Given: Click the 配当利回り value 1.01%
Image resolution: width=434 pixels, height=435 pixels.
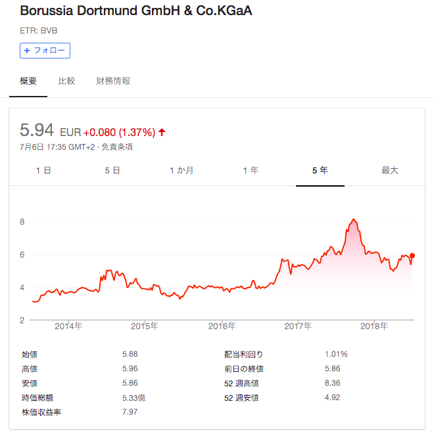Looking at the screenshot, I should click(x=336, y=354).
